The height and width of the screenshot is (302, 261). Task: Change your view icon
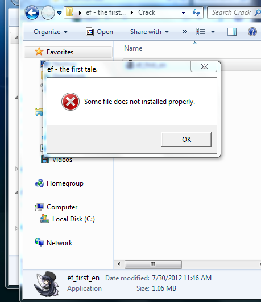(200, 32)
